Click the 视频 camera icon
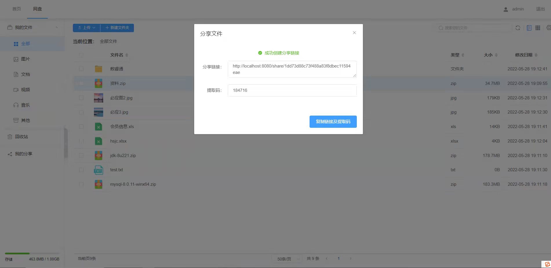 tap(16, 90)
